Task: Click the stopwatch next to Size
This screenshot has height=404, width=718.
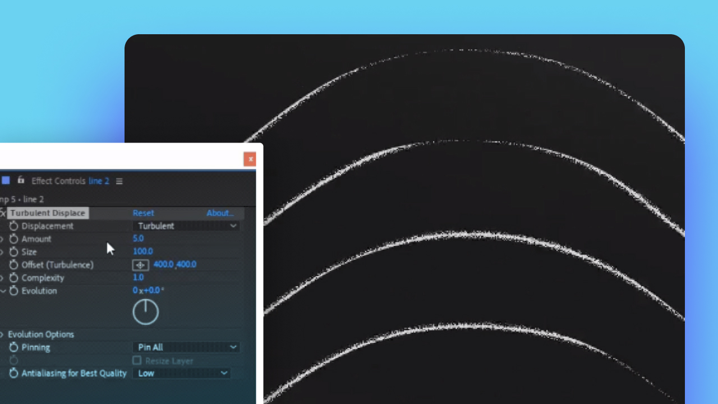Action: (13, 251)
